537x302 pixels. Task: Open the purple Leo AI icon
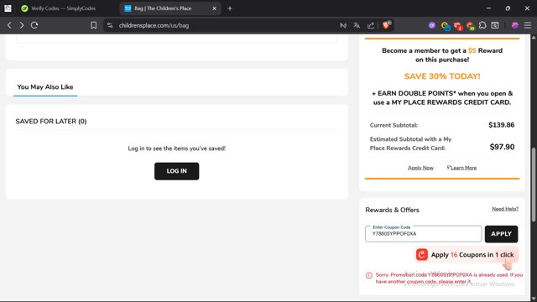pyautogui.click(x=514, y=25)
